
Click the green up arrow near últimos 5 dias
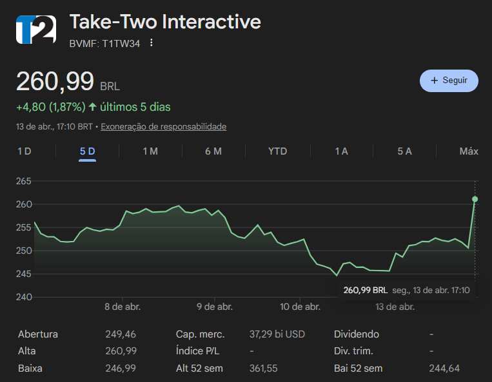coord(93,107)
